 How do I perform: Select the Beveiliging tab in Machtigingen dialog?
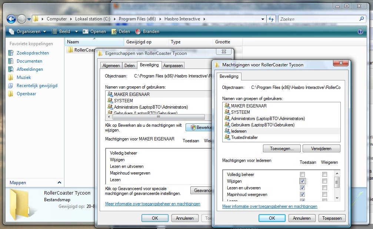(229, 76)
